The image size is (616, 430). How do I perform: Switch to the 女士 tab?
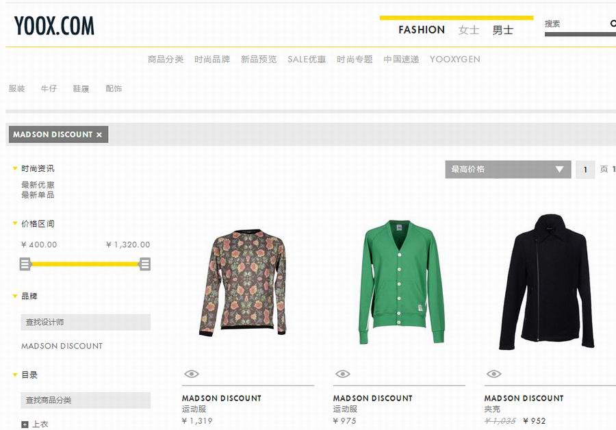click(469, 30)
